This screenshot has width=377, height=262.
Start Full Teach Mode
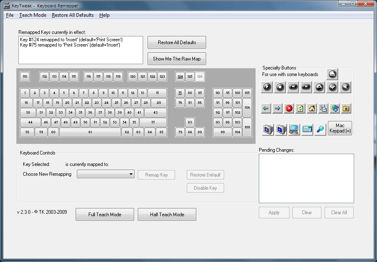105,215
